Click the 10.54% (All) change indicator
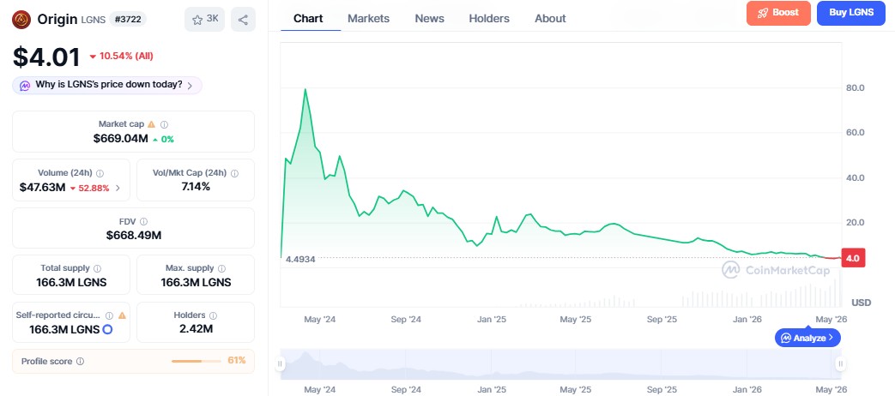The height and width of the screenshot is (396, 895). [x=121, y=56]
